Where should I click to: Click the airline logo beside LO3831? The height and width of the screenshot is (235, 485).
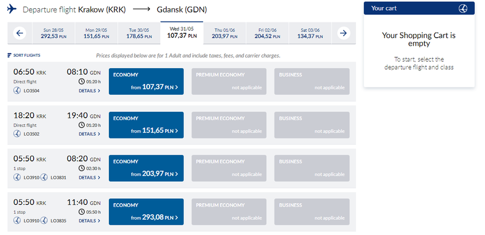[x=44, y=178]
